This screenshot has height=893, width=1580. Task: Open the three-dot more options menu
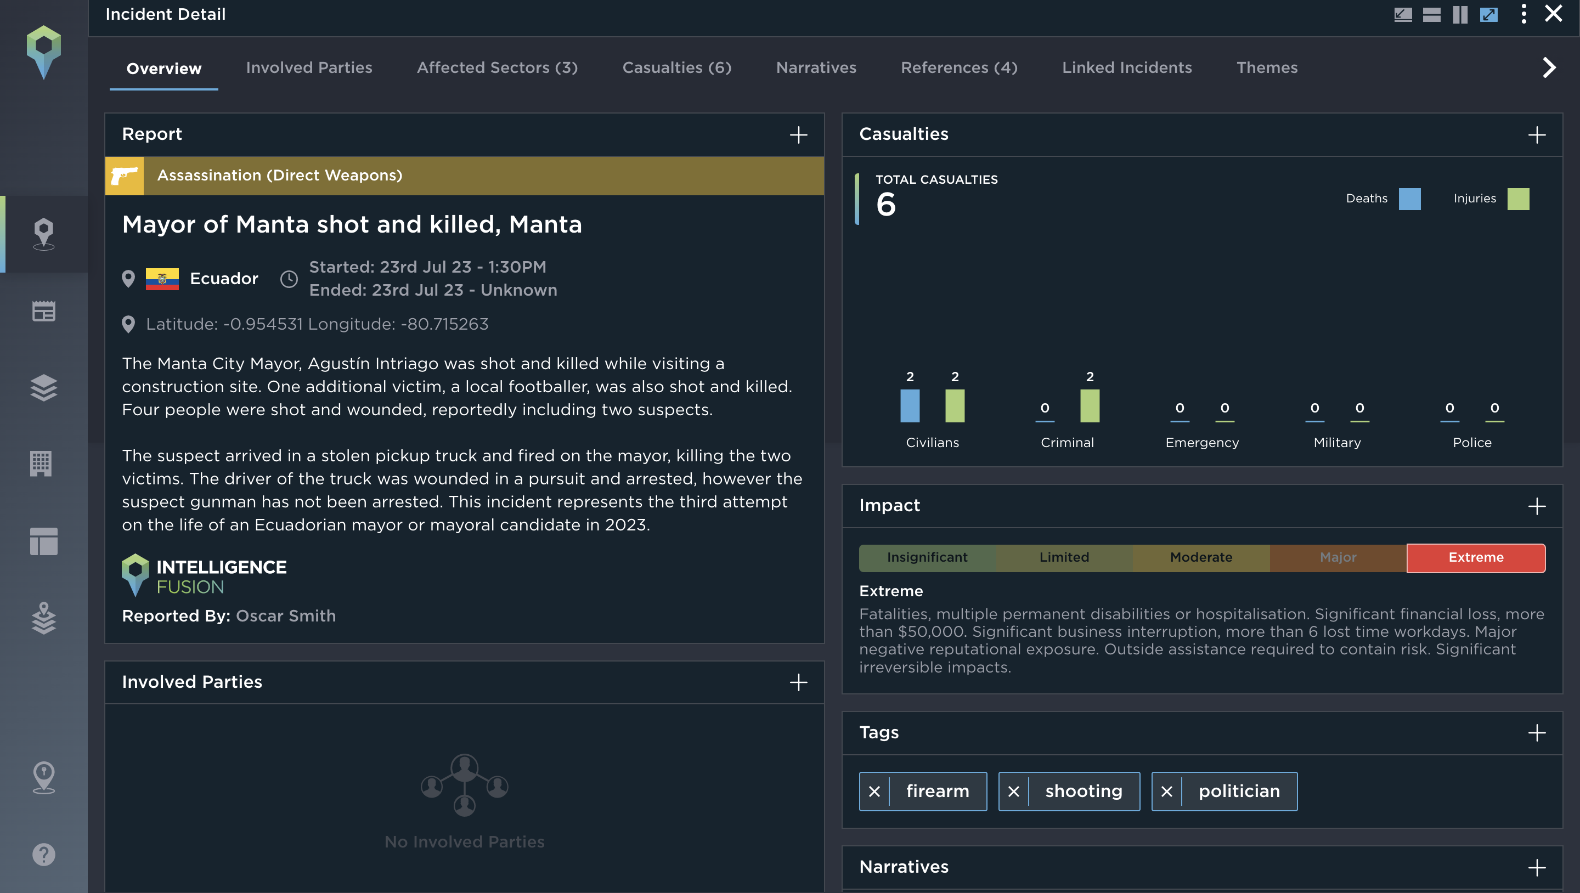1523,14
